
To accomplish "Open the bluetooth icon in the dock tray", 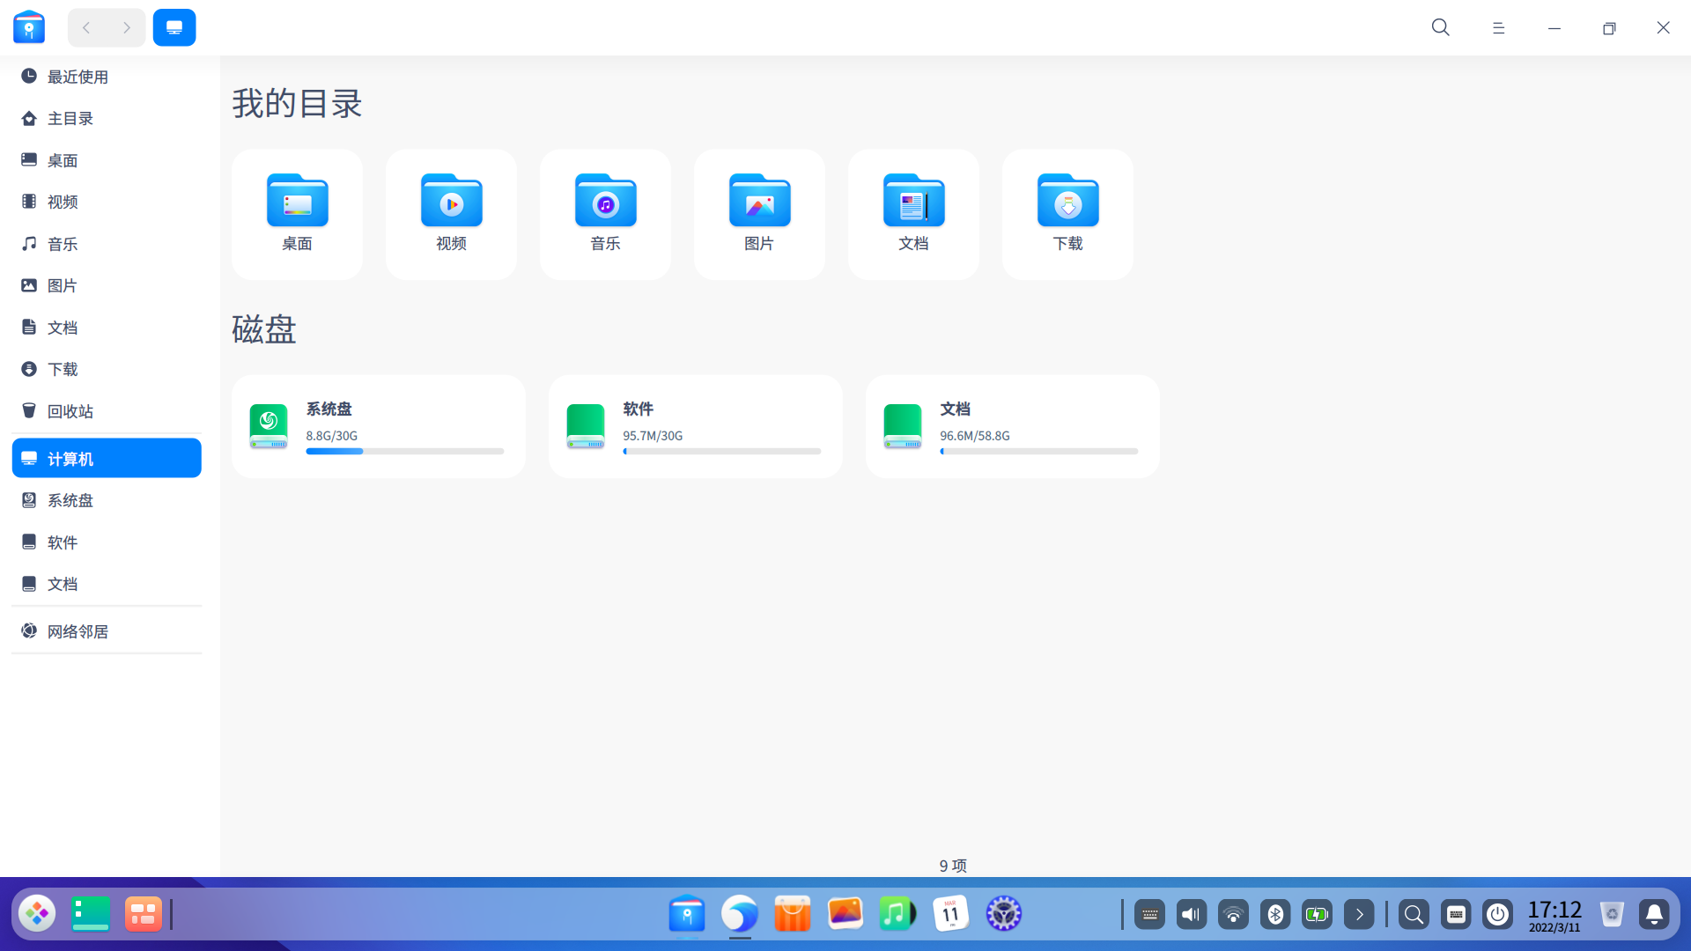I will point(1274,915).
